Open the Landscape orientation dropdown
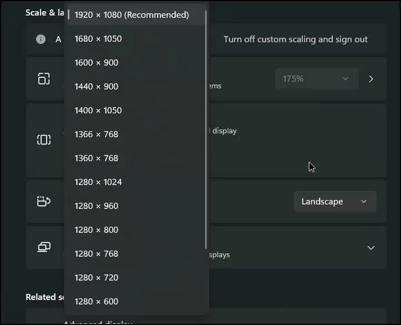The height and width of the screenshot is (325, 401). pyautogui.click(x=334, y=202)
